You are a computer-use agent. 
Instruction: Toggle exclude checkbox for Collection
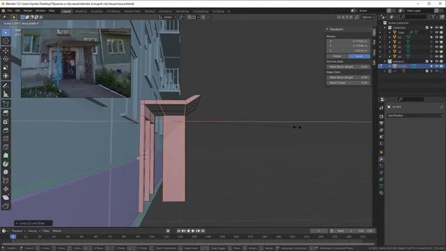[x=426, y=28]
